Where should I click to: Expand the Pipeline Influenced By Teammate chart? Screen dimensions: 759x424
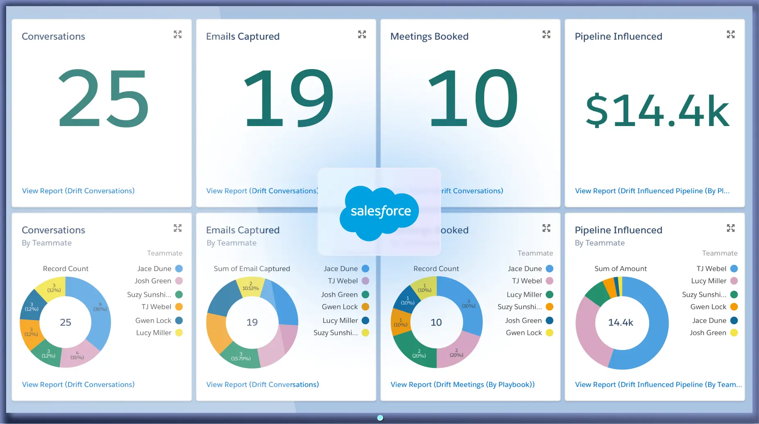tap(731, 228)
